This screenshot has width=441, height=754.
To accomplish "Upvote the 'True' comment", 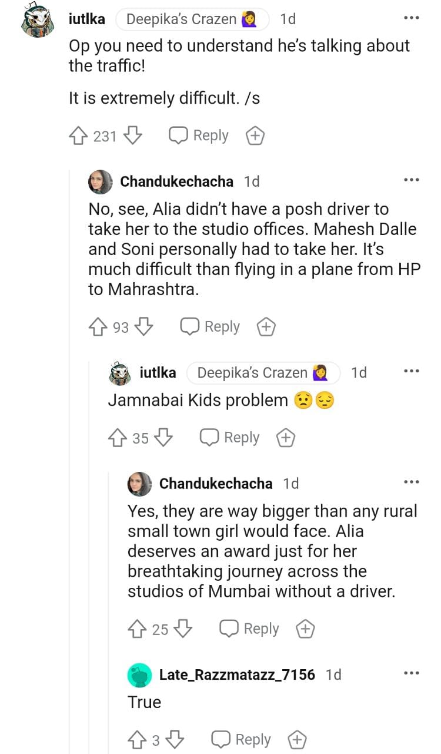I will [x=137, y=739].
